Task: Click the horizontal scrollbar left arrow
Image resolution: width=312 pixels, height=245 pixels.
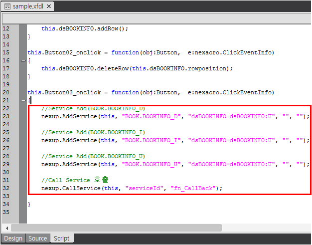Action: click(7, 228)
